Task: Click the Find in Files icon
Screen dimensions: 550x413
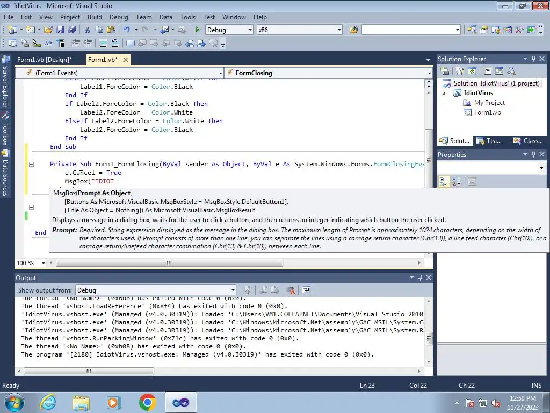Action: tap(353, 30)
